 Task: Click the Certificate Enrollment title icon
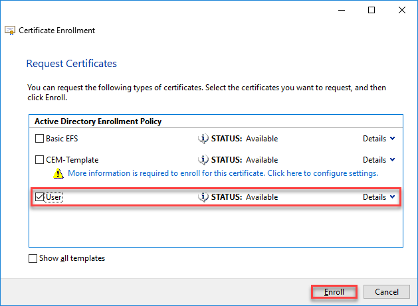(11, 31)
